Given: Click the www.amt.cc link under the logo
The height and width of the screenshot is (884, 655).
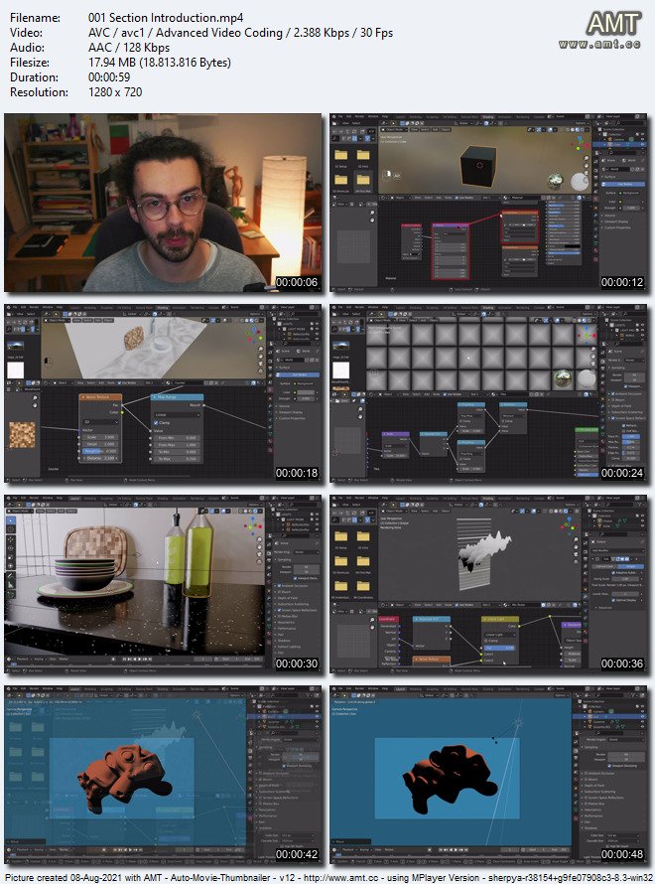Looking at the screenshot, I should [599, 44].
